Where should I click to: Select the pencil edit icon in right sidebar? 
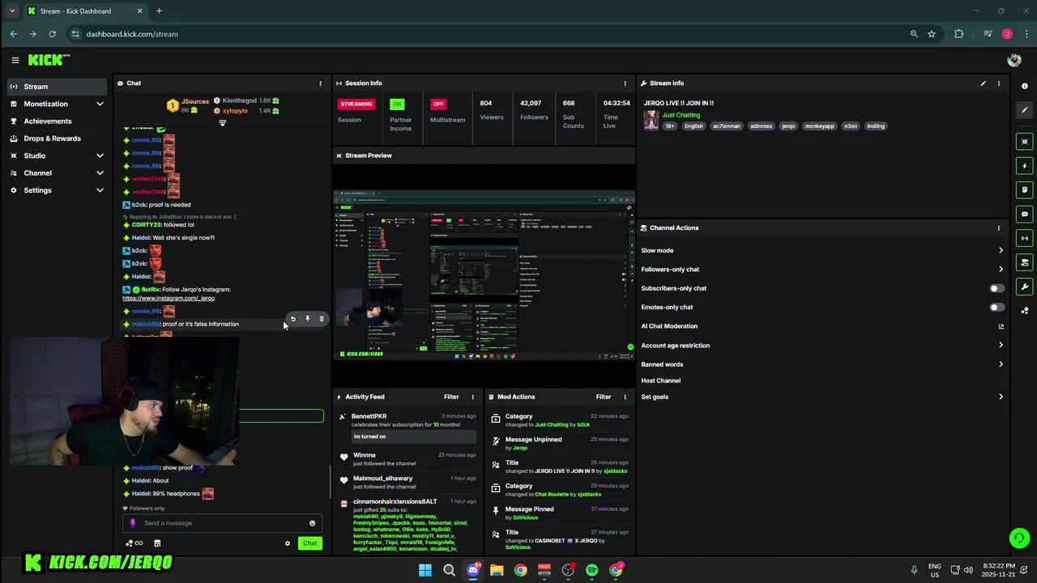1025,110
